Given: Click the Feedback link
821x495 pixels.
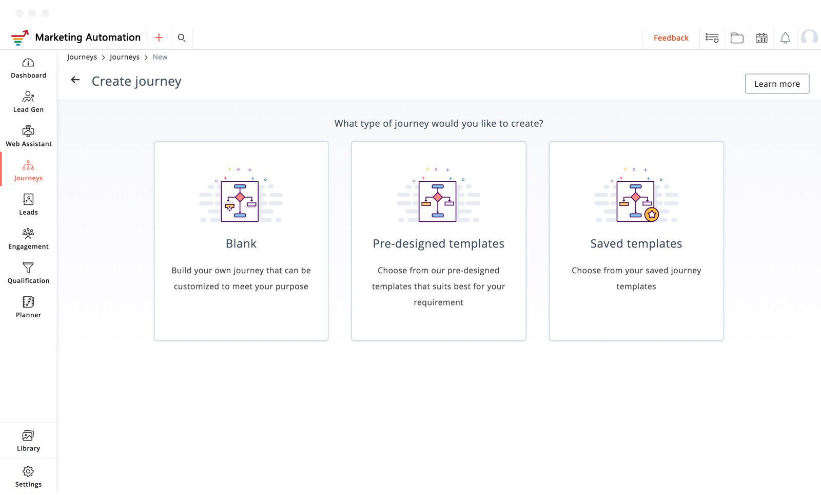Looking at the screenshot, I should tap(671, 38).
